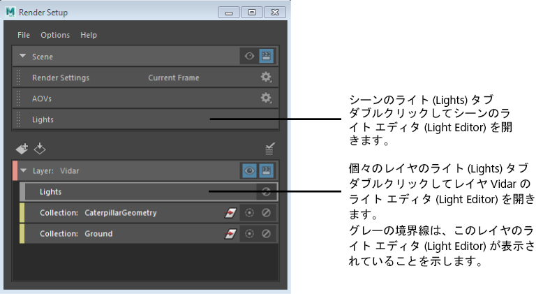
Task: Open the accept-import checklist icon
Action: pos(270,148)
